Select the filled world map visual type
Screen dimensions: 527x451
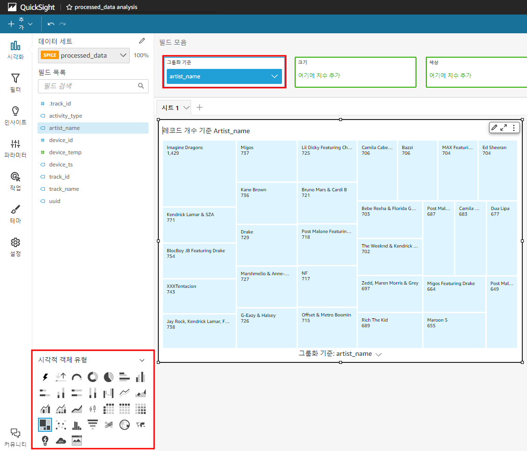141,425
